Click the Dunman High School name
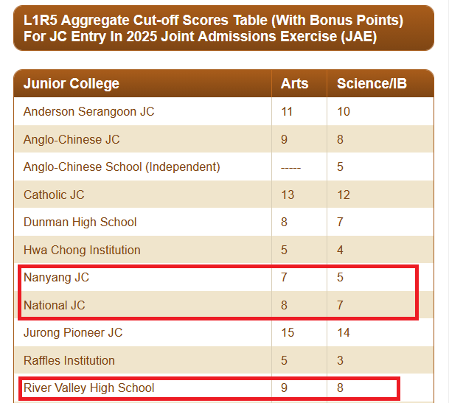 (x=80, y=222)
